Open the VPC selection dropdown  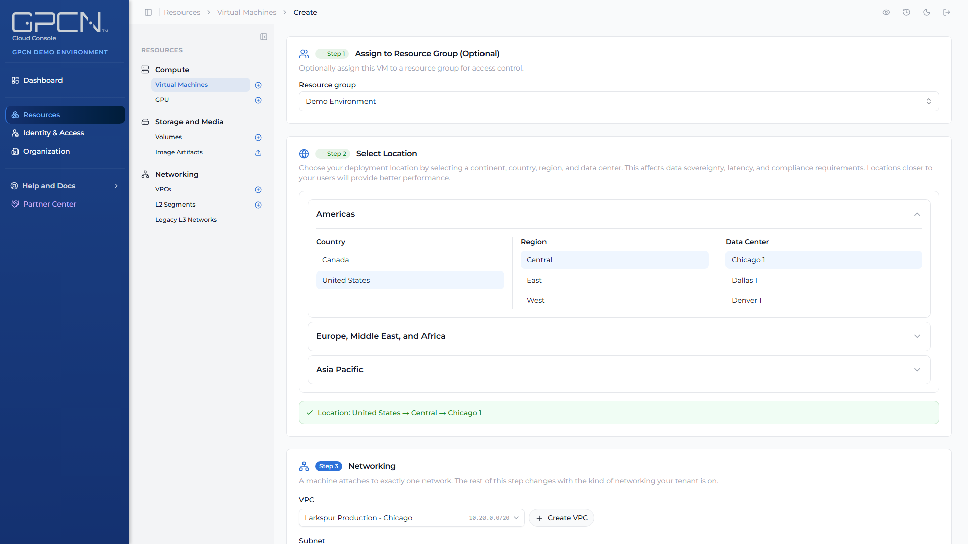click(x=411, y=518)
